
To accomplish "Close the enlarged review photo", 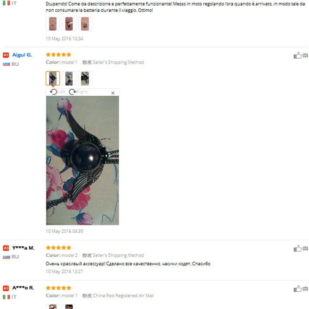I will pyautogui.click(x=113, y=93).
